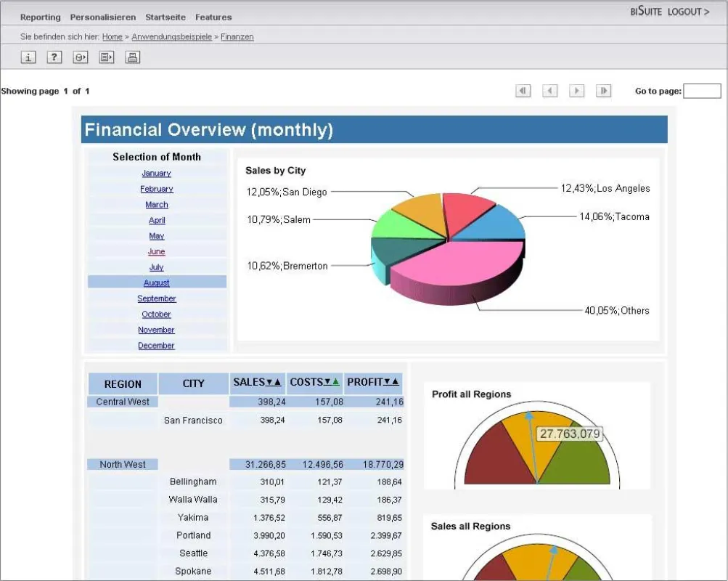Sort SALES column descending
The height and width of the screenshot is (581, 728).
click(269, 382)
